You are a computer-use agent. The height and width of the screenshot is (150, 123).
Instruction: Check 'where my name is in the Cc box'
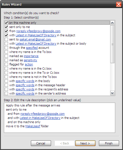[6, 68]
